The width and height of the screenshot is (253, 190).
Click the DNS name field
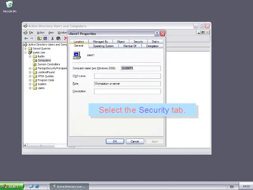127,76
